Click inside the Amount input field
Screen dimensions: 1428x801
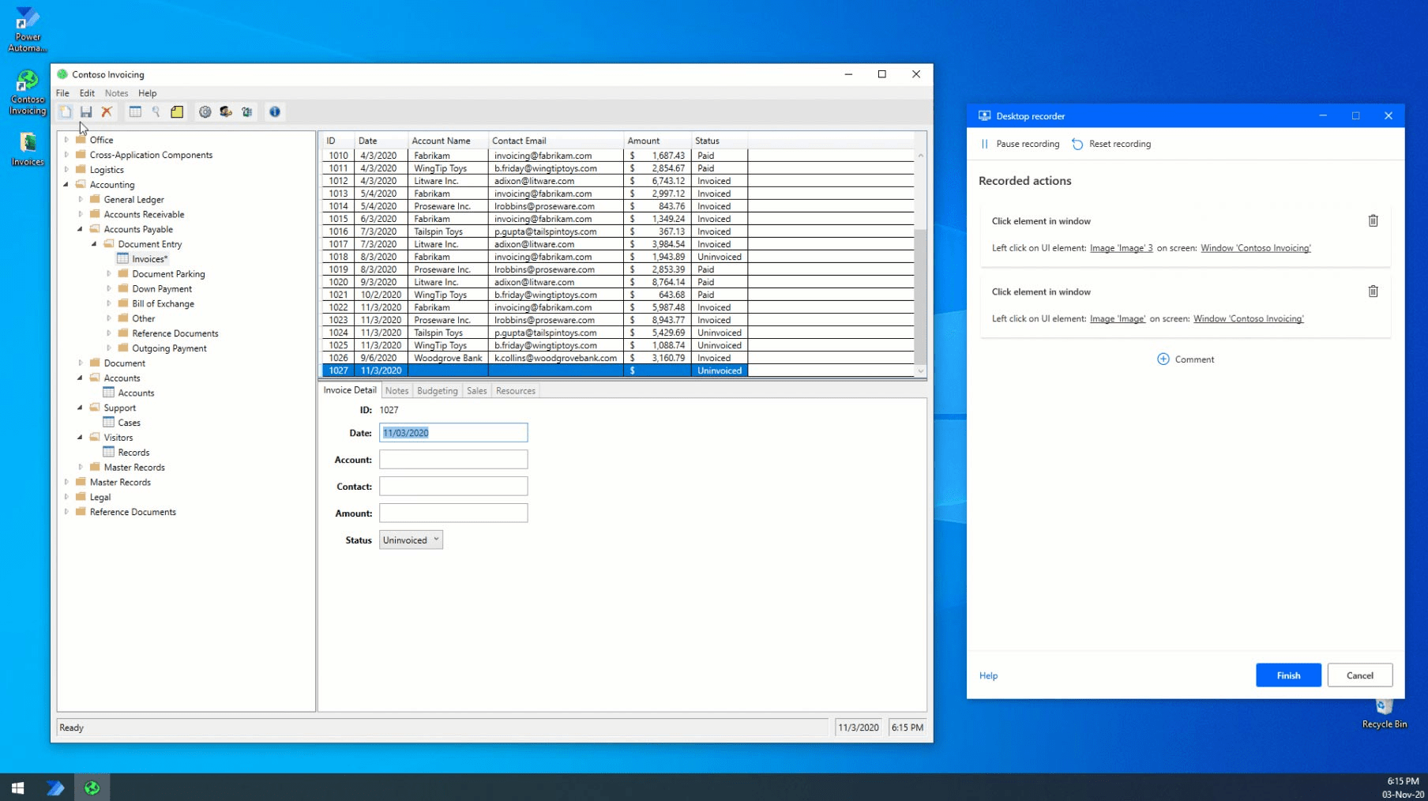453,513
